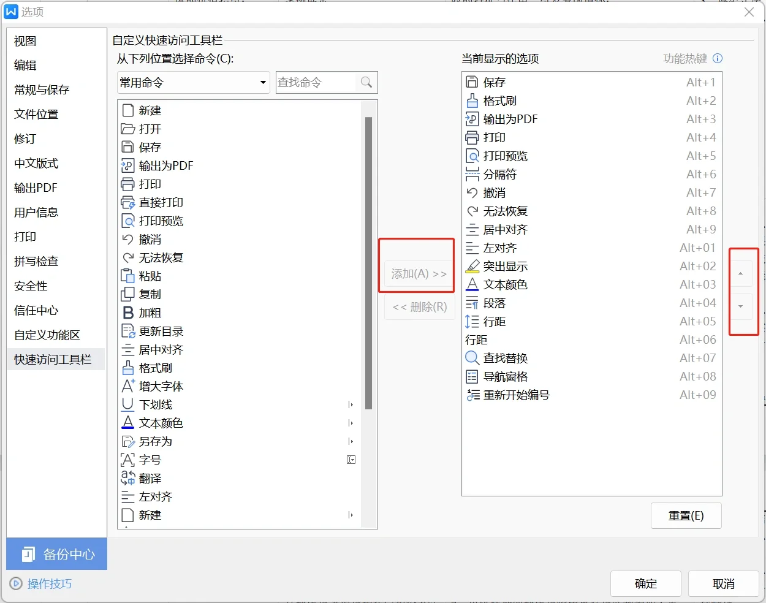Select the 直接打印 printer icon

tap(127, 202)
